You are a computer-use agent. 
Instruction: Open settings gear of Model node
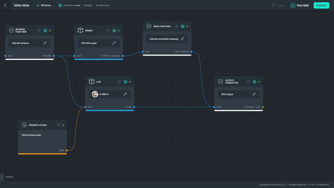(114, 31)
